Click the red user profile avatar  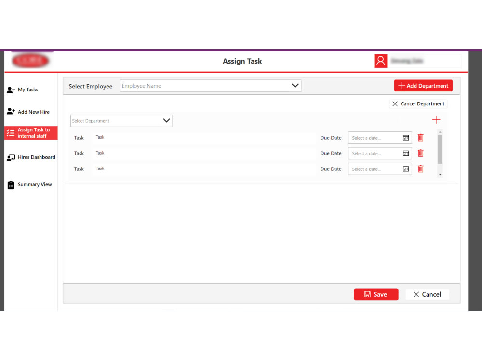[380, 61]
